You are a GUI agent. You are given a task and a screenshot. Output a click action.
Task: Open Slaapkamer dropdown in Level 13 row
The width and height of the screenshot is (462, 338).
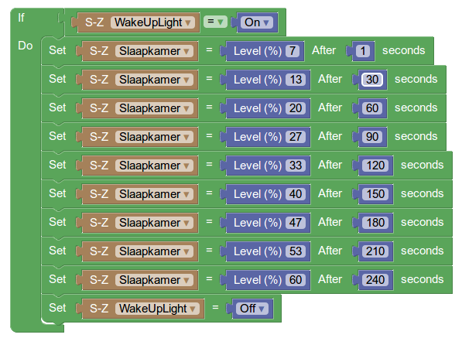(x=154, y=80)
